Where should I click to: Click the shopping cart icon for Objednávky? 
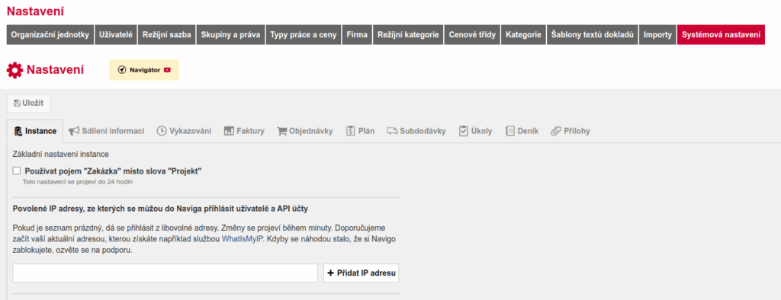(282, 131)
